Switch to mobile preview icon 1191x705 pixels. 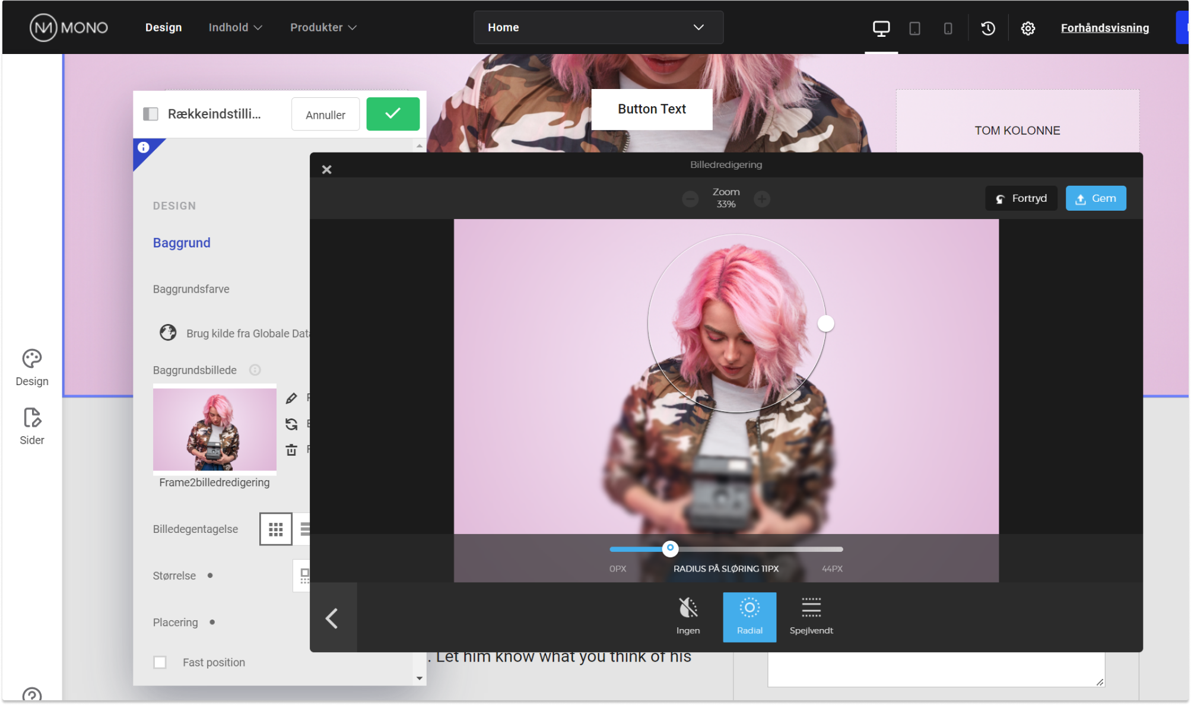pyautogui.click(x=948, y=28)
